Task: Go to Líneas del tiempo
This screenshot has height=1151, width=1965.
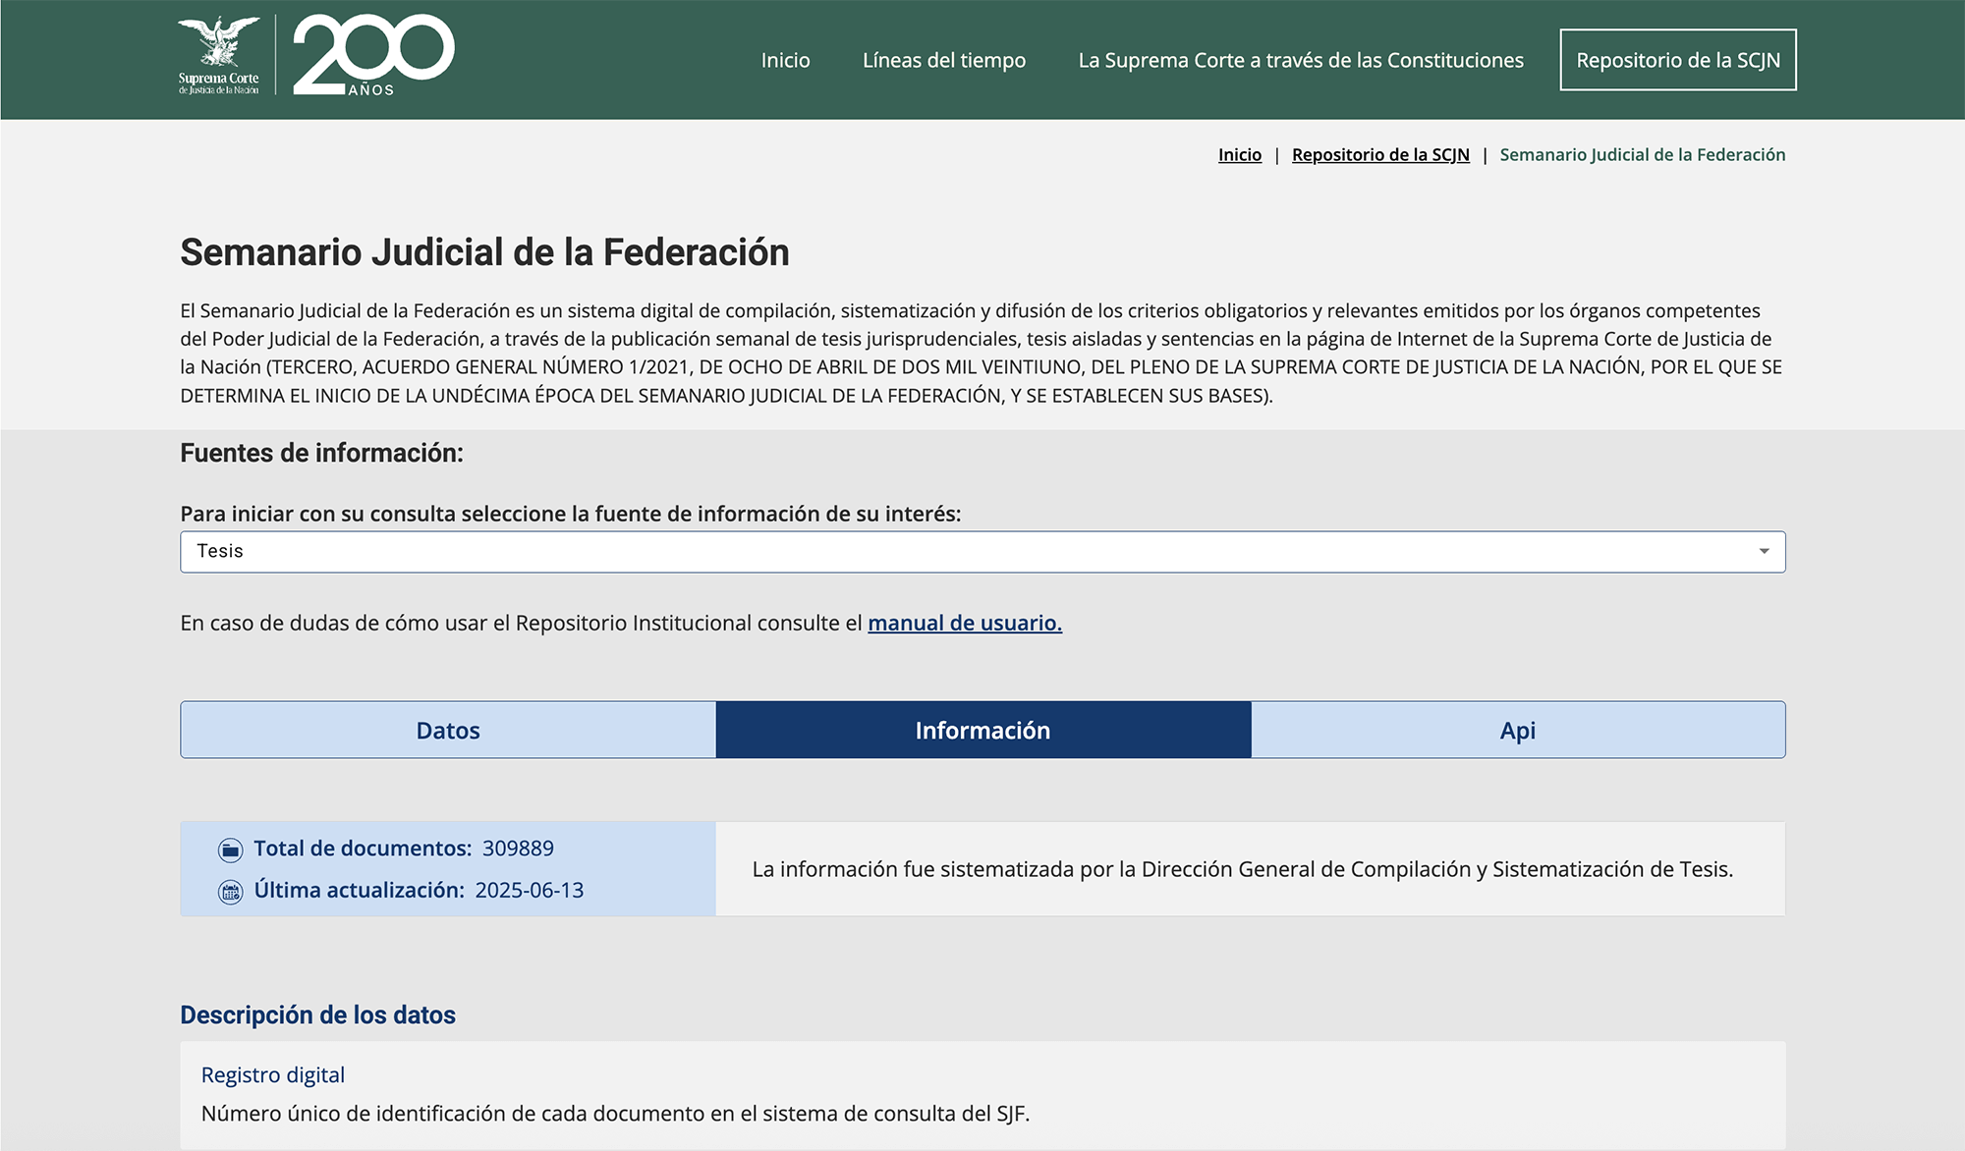Action: (x=943, y=60)
